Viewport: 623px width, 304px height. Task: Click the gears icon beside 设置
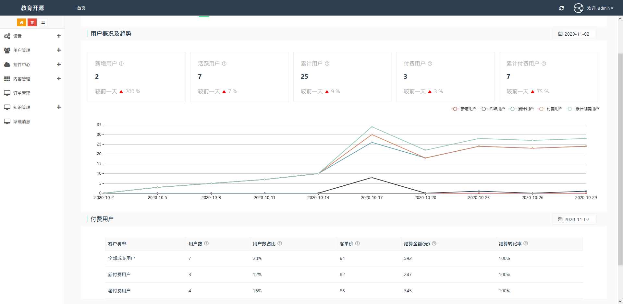pyautogui.click(x=7, y=36)
